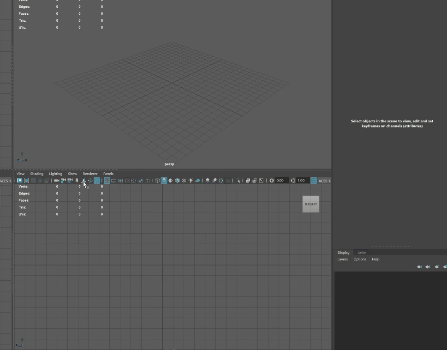Image resolution: width=447 pixels, height=350 pixels.
Task: Toggle smooth shade all cube icon
Action: coord(164,181)
